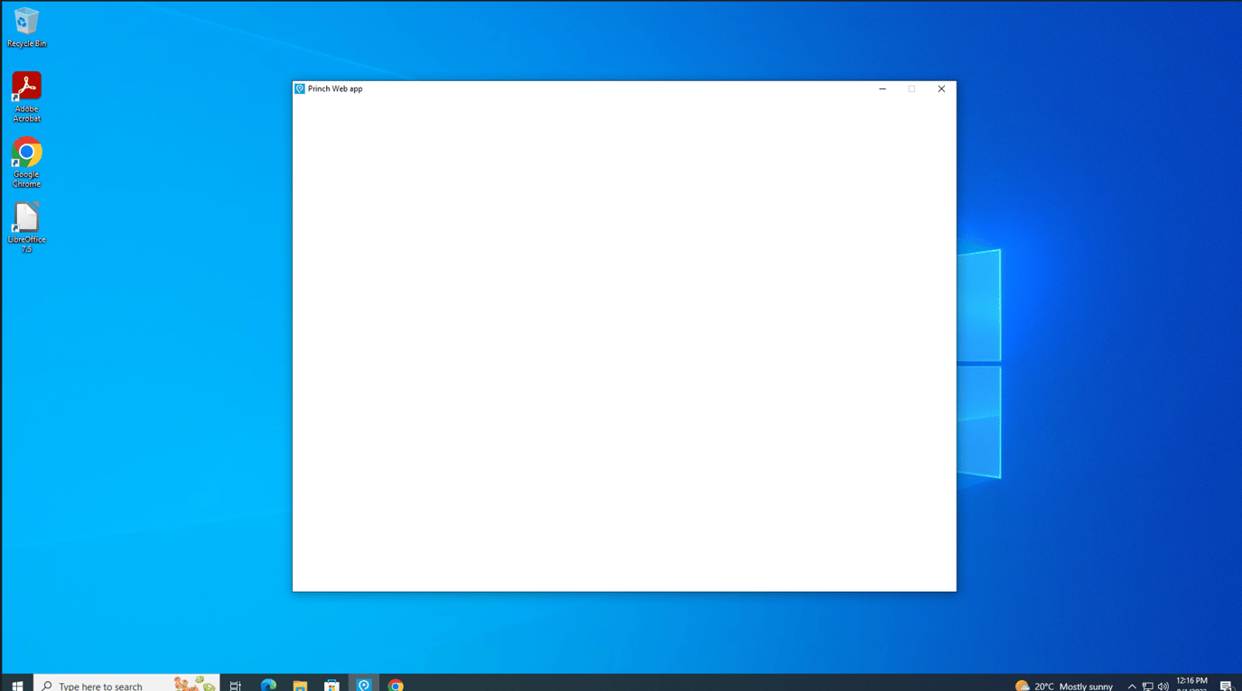Open the Microsoft Store taskbar icon
The width and height of the screenshot is (1242, 691).
[332, 685]
